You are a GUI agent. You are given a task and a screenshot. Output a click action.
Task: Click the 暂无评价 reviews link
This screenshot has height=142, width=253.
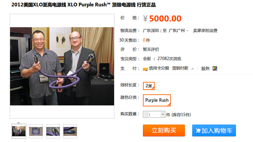[x=151, y=49]
